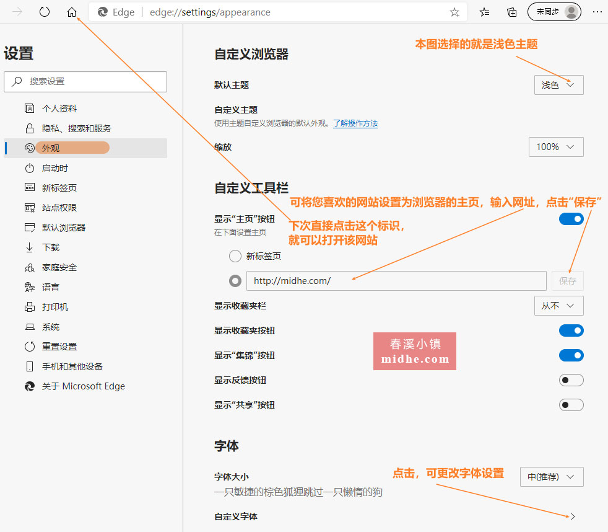Screen dimensions: 608x532
Task: Open the 显示收藏夹栏 从不 dropdown
Action: (x=558, y=306)
